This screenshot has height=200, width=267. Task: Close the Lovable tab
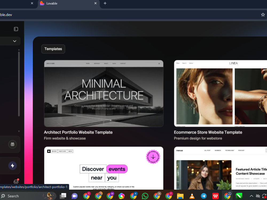[x=96, y=3]
